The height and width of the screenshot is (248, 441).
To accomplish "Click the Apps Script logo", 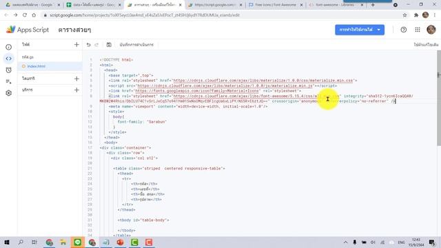I will pyautogui.click(x=28, y=30).
